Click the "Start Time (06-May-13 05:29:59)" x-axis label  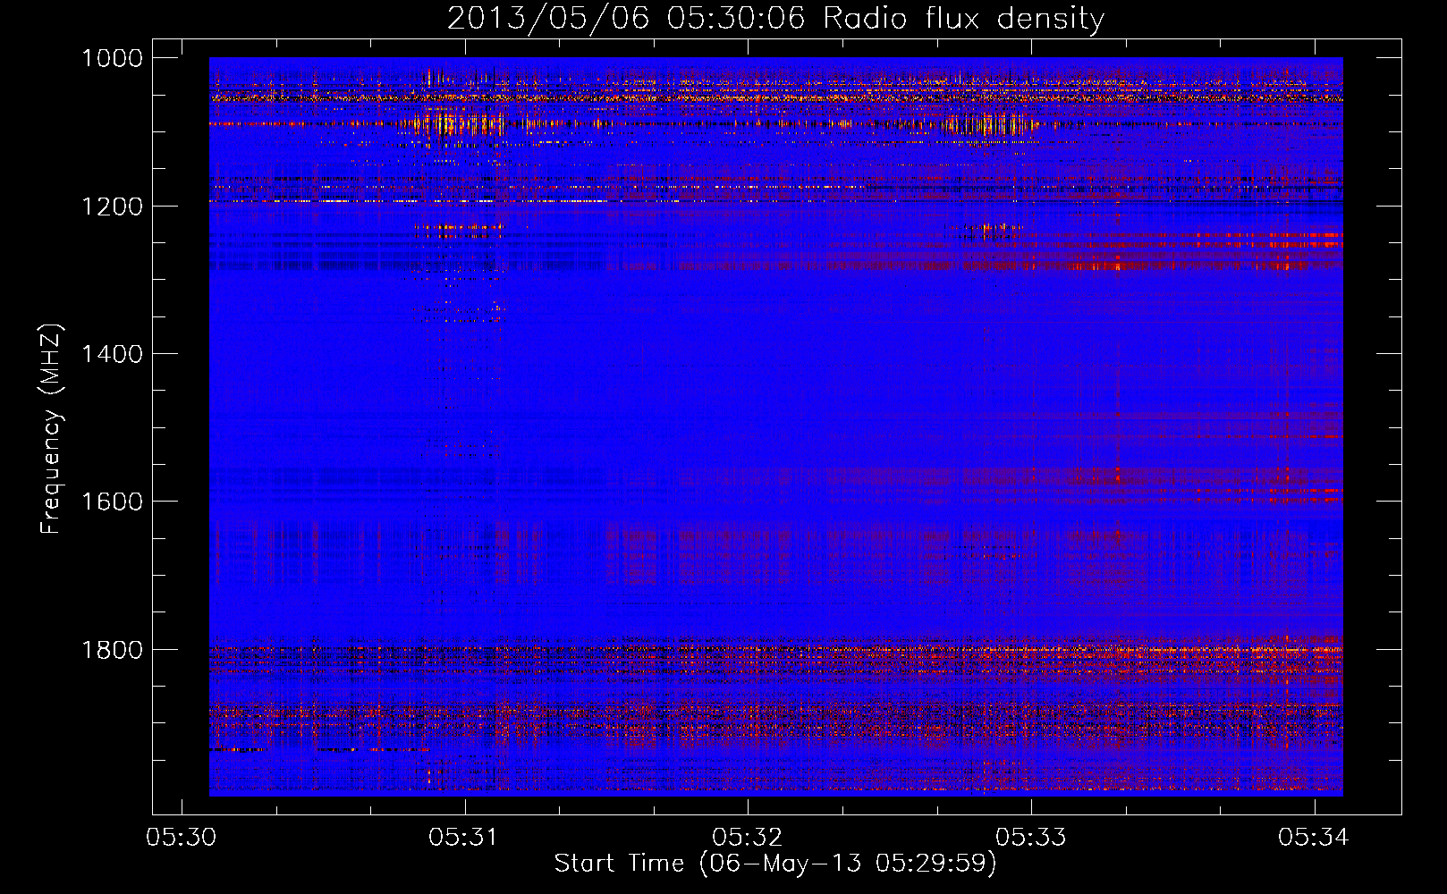[775, 864]
